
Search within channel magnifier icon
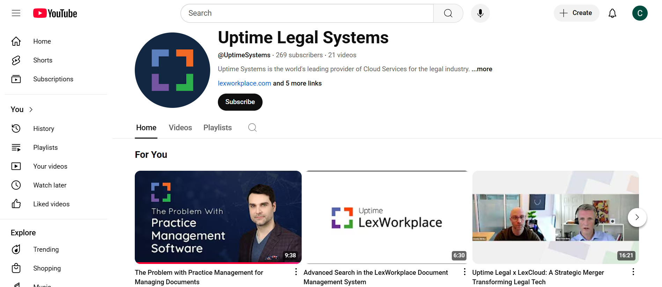coord(252,127)
